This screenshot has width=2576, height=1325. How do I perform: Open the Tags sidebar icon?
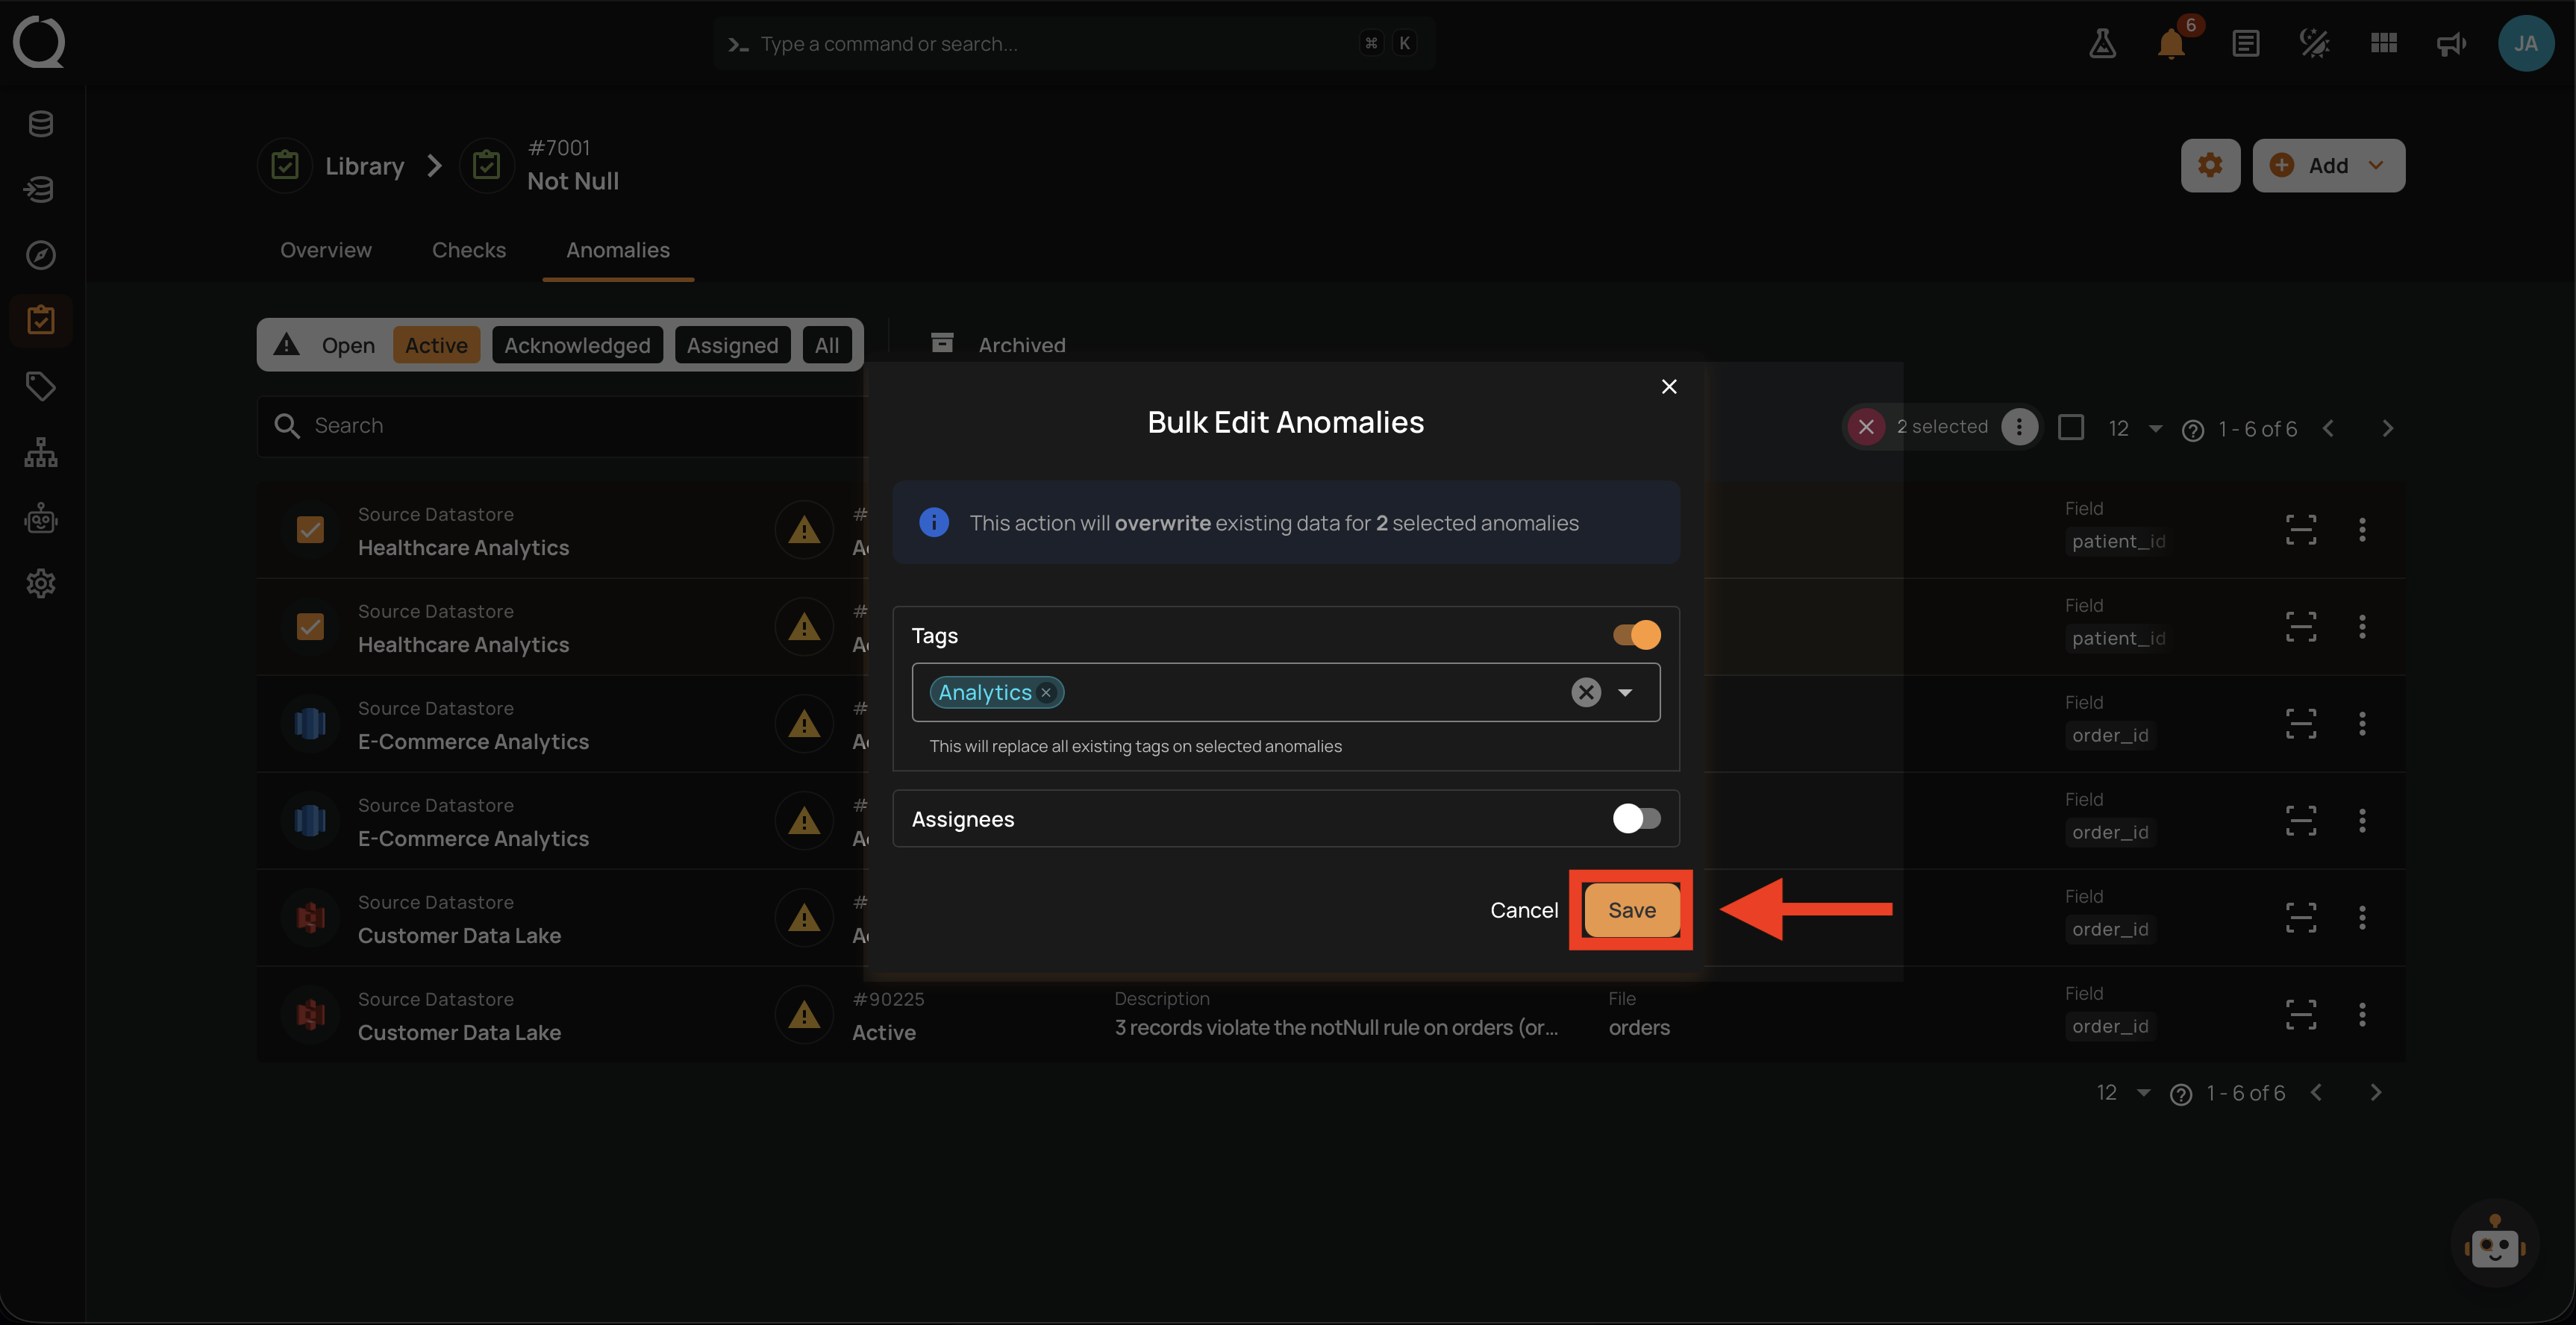point(41,386)
